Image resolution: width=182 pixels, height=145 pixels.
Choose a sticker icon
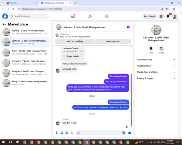67,133
